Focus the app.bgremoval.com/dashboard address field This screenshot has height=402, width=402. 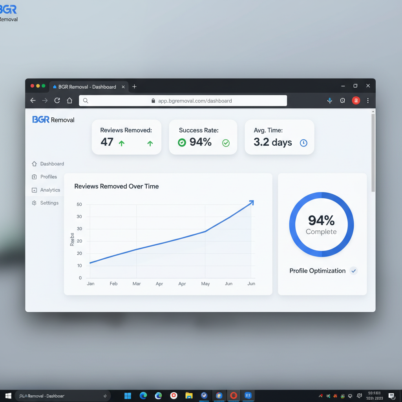[183, 101]
